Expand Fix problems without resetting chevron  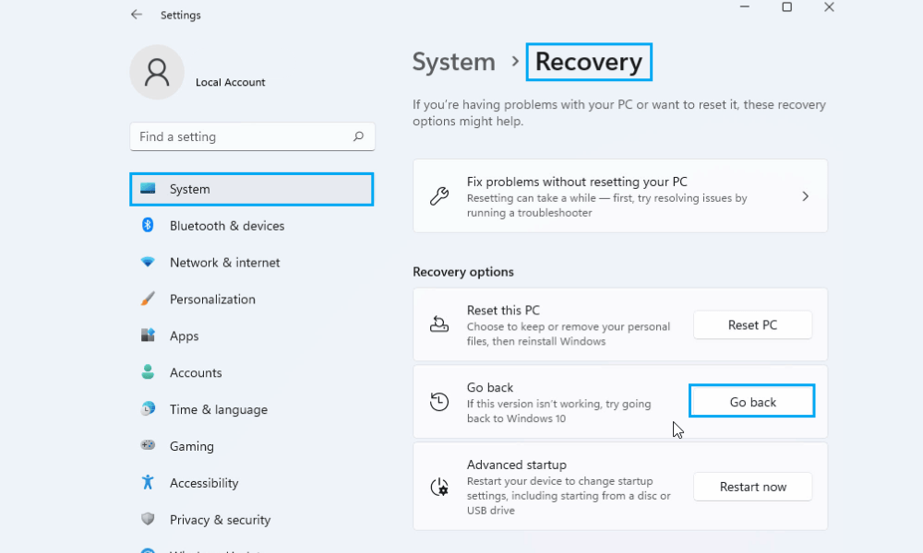click(x=805, y=196)
